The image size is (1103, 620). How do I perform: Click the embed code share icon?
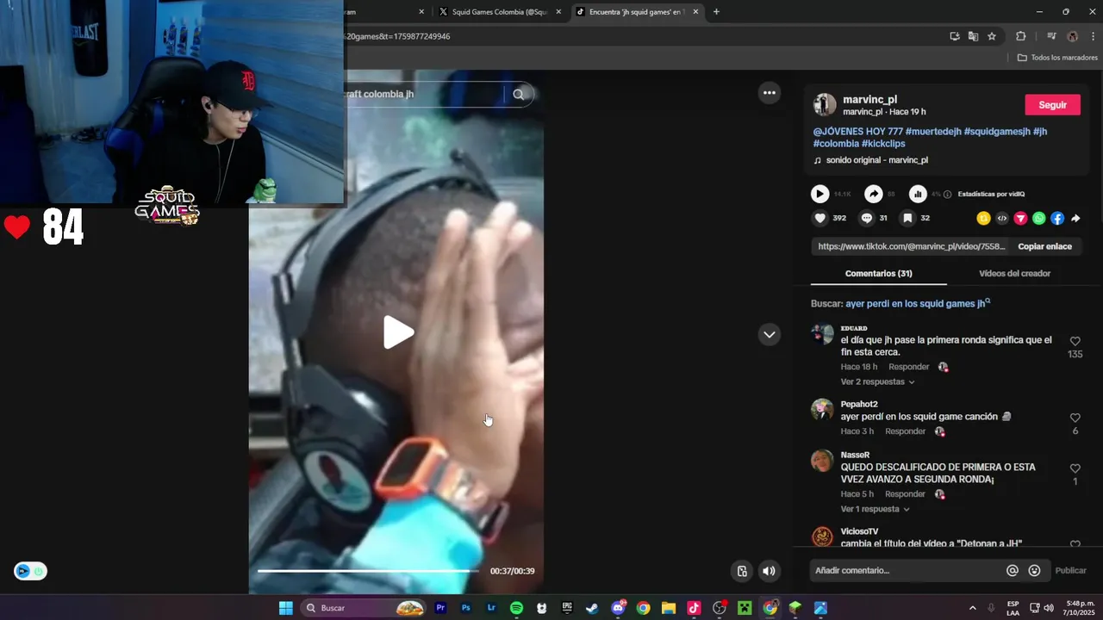click(x=1002, y=219)
